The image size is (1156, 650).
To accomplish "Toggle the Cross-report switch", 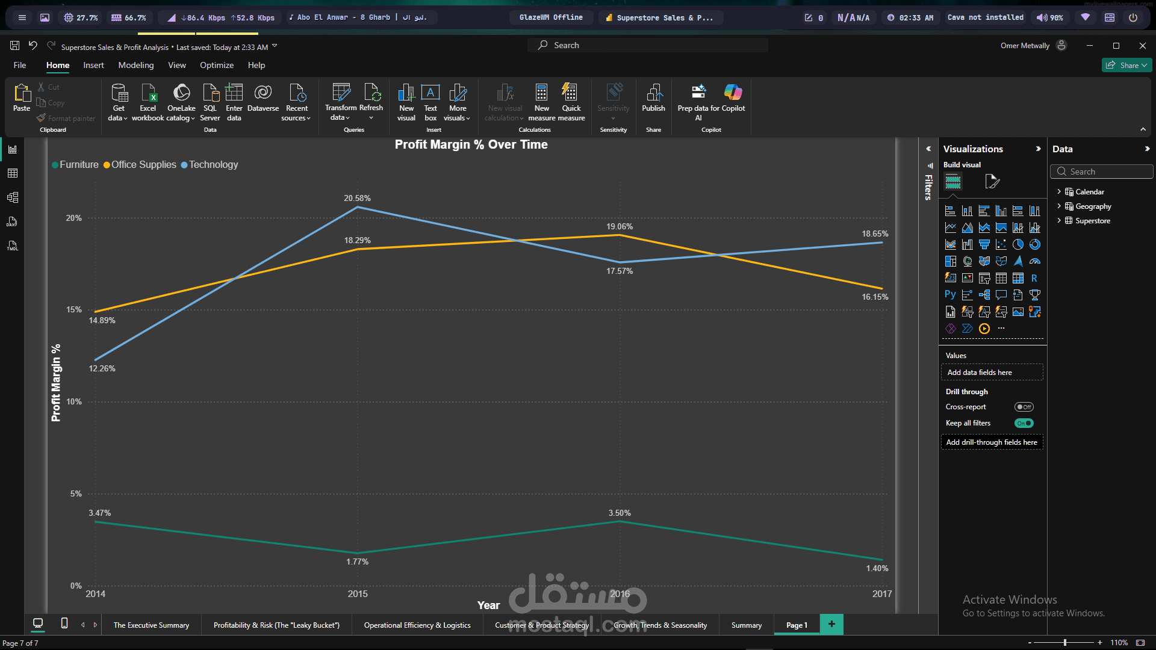I will pos(1024,407).
